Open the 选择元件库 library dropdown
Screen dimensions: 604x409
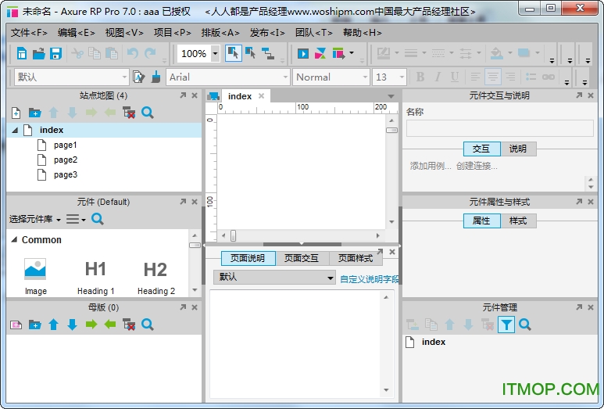click(x=35, y=219)
